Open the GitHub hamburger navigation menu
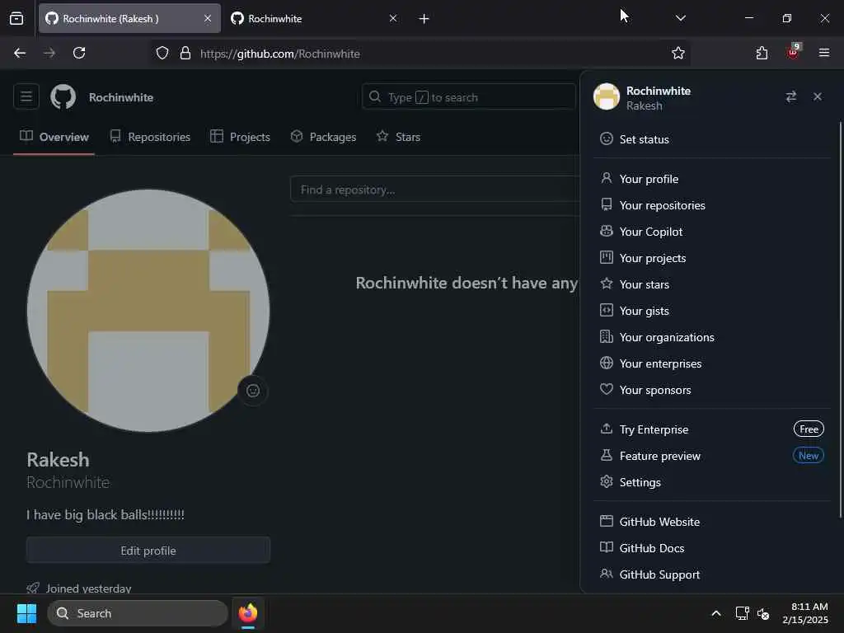This screenshot has height=633, width=844. click(x=26, y=97)
